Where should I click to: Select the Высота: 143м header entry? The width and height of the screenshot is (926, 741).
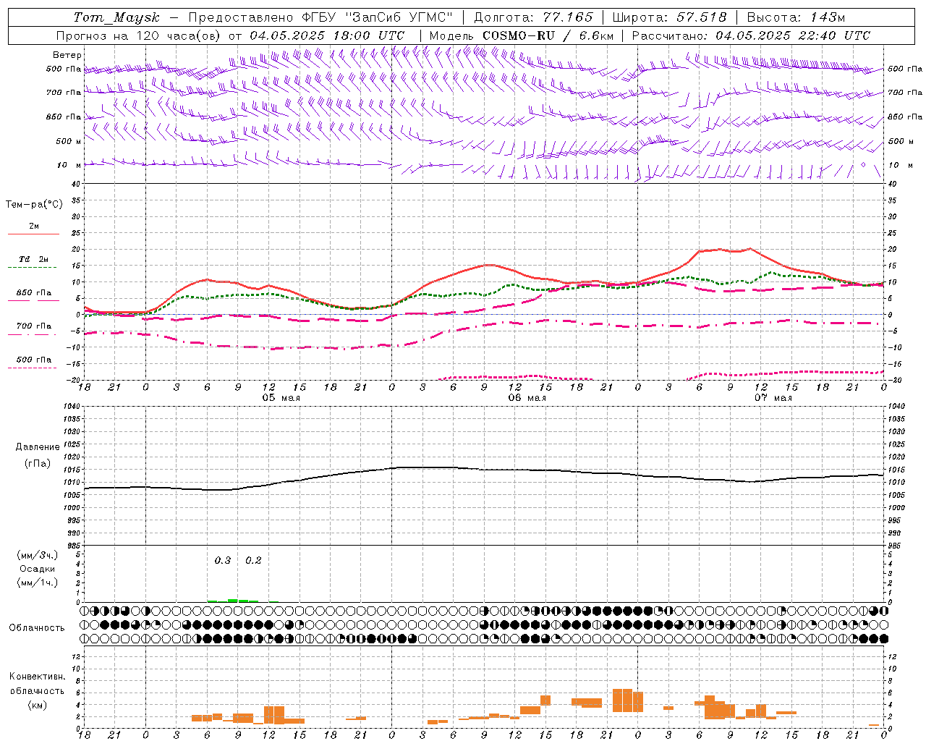796,17
